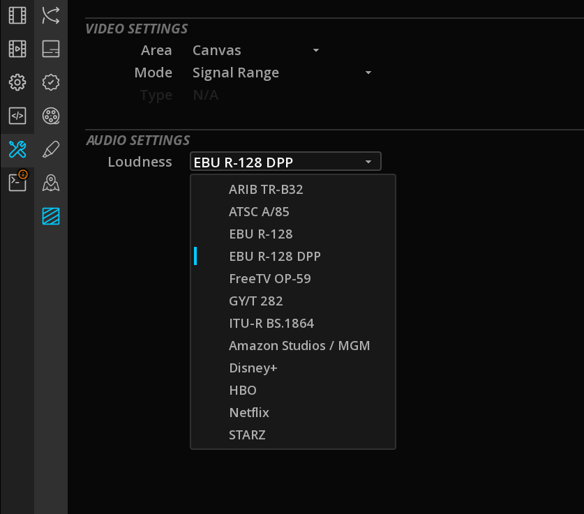Select the verified checkmark badge icon

point(51,82)
